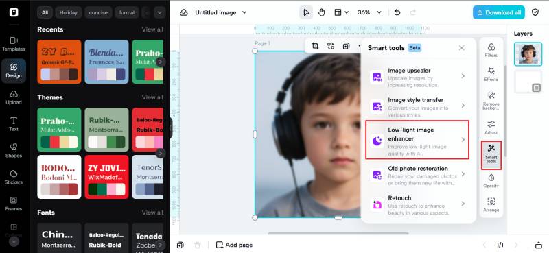This screenshot has width=549, height=253.
Task: Open the Arrange tool
Action: tap(491, 205)
